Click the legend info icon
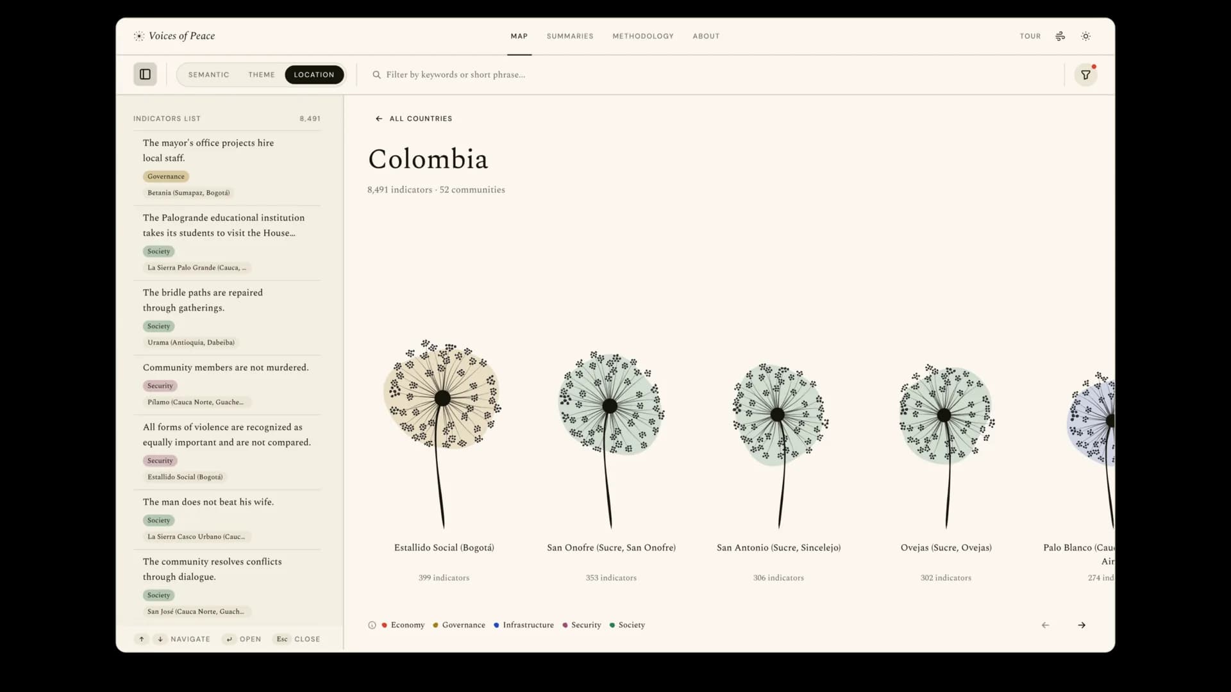This screenshot has height=692, width=1231. pos(372,625)
